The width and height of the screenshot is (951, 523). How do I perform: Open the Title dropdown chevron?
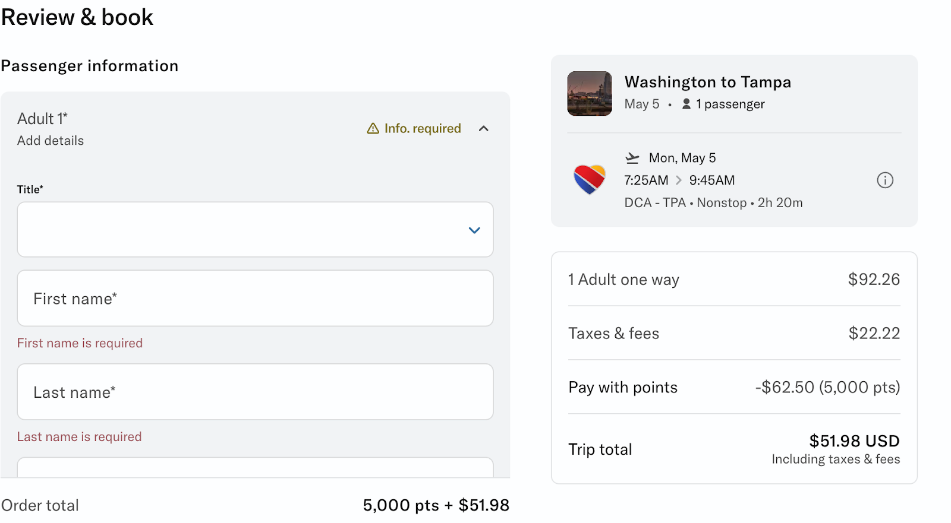[474, 230]
